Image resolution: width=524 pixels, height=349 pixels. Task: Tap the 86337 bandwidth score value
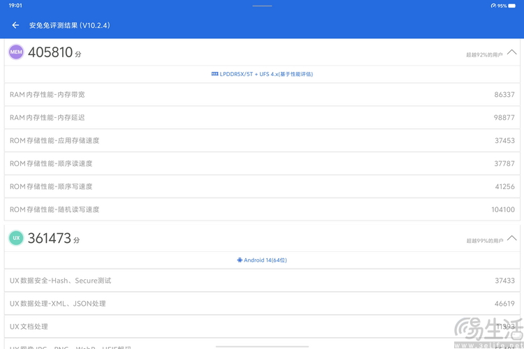[x=504, y=95]
